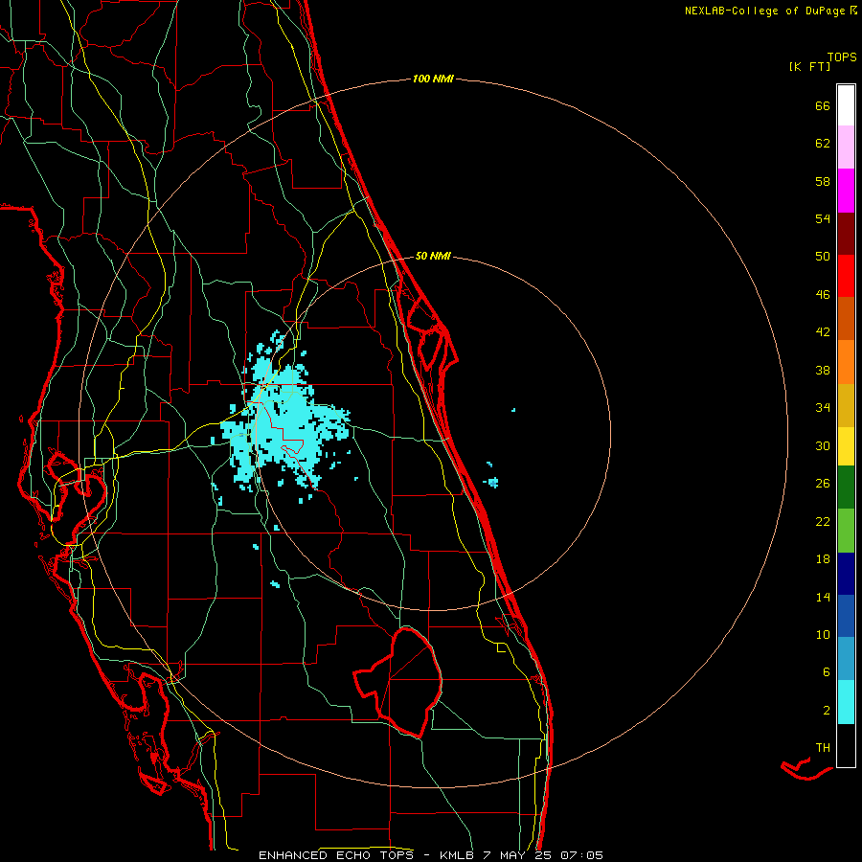Click the white swatch in the tops legend
Viewport: 862px width, 862px height.
(x=846, y=105)
